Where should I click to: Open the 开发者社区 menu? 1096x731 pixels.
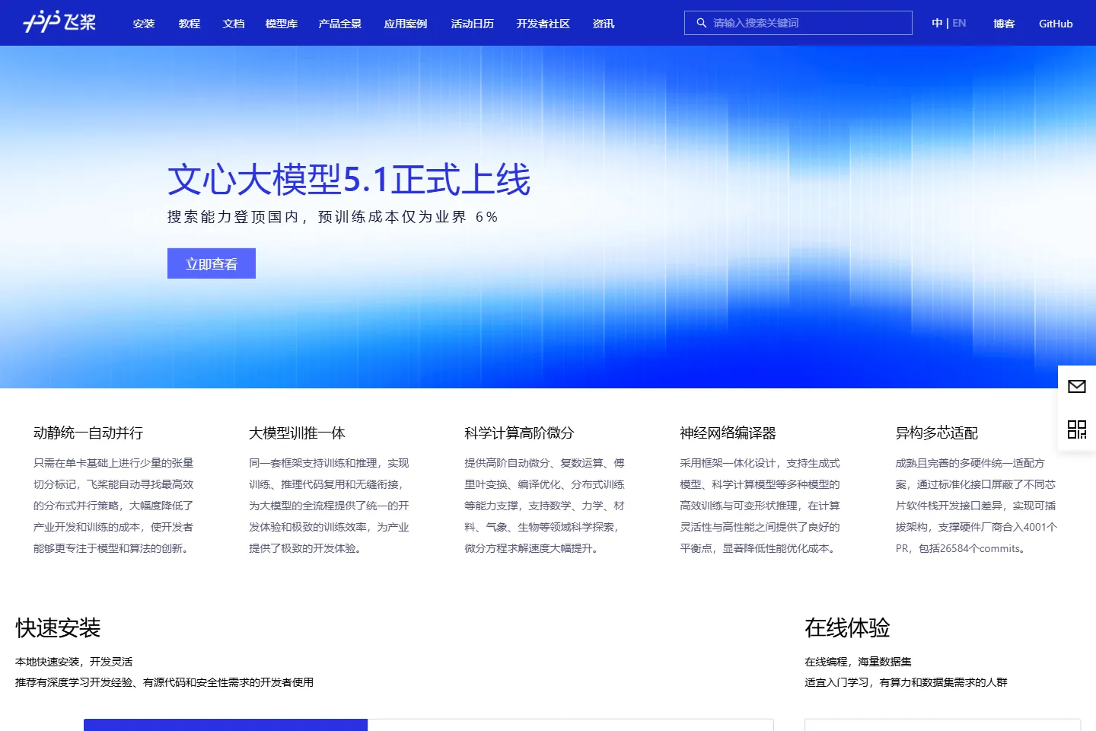(543, 24)
